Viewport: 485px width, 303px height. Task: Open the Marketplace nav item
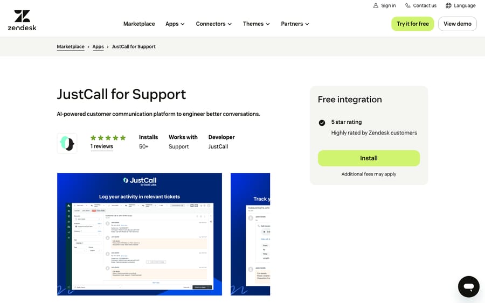(x=139, y=24)
